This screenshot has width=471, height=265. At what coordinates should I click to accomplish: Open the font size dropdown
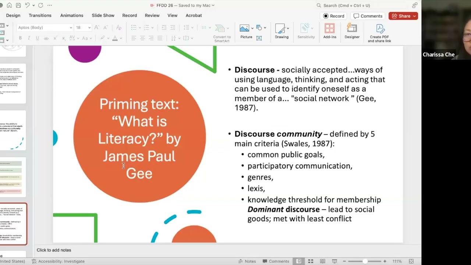click(x=89, y=28)
